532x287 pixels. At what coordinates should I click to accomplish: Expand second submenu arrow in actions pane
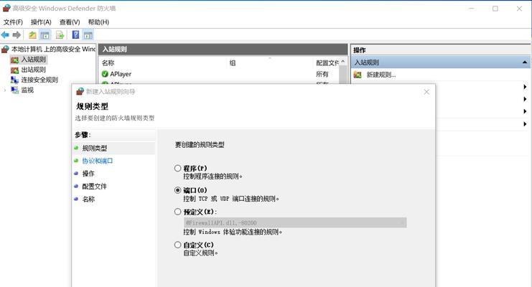525,99
